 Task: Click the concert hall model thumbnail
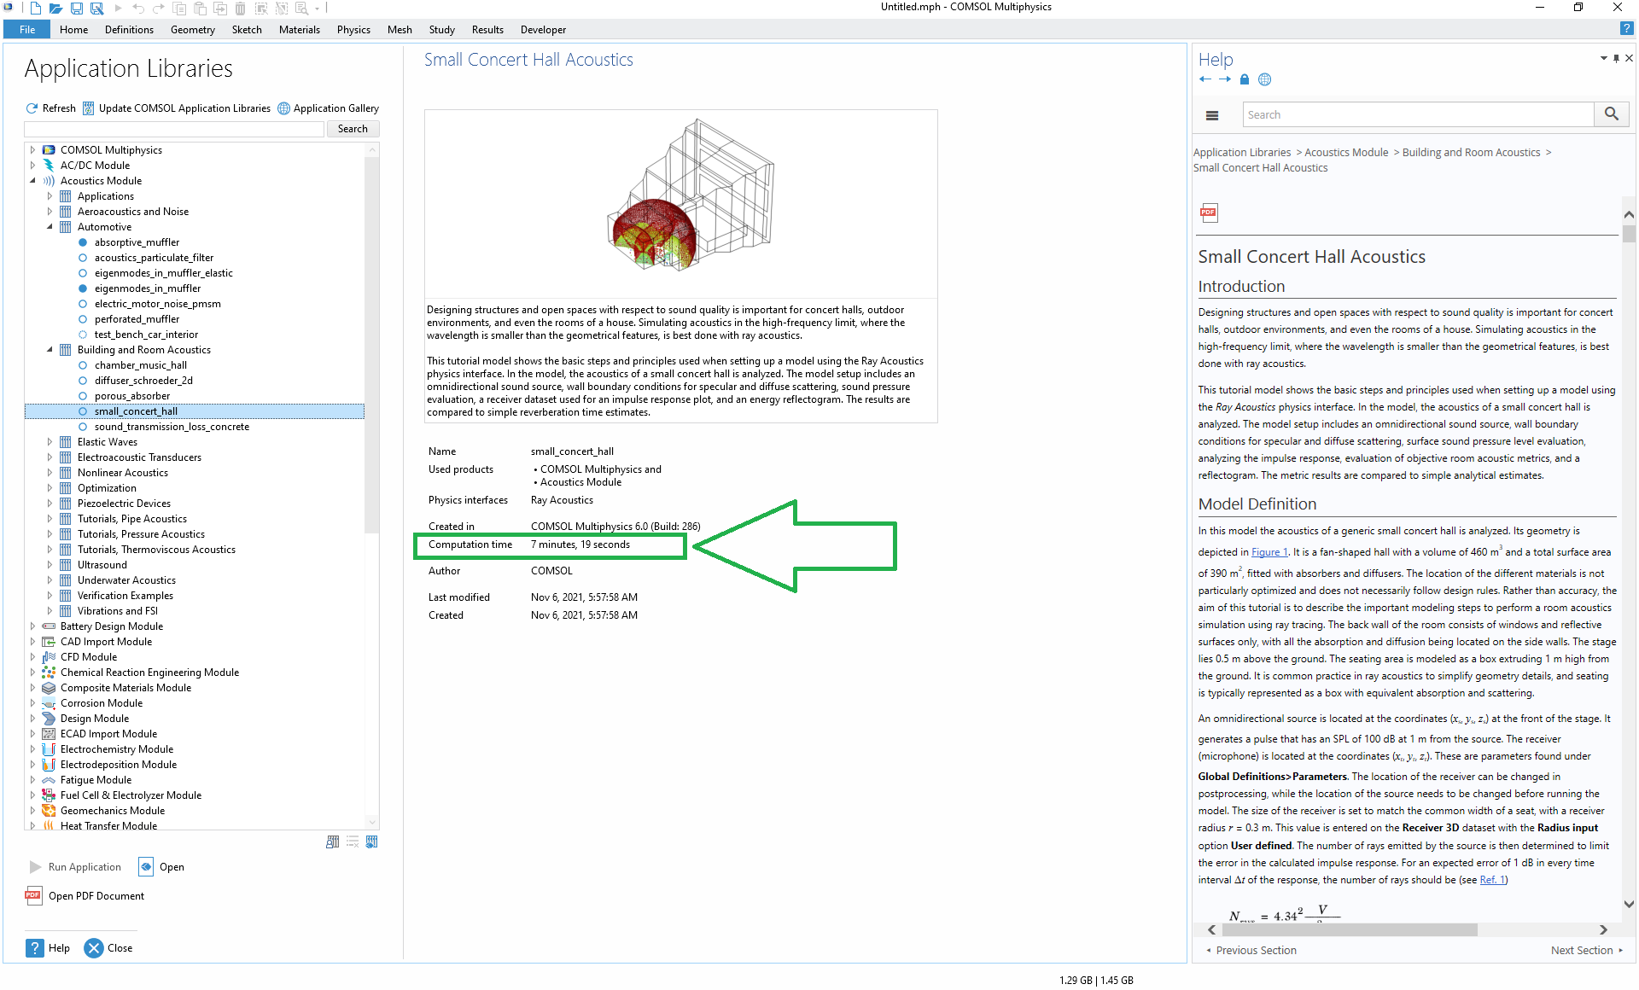681,203
